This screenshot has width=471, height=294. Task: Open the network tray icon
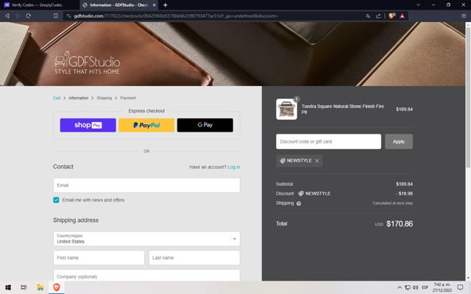[408, 287]
